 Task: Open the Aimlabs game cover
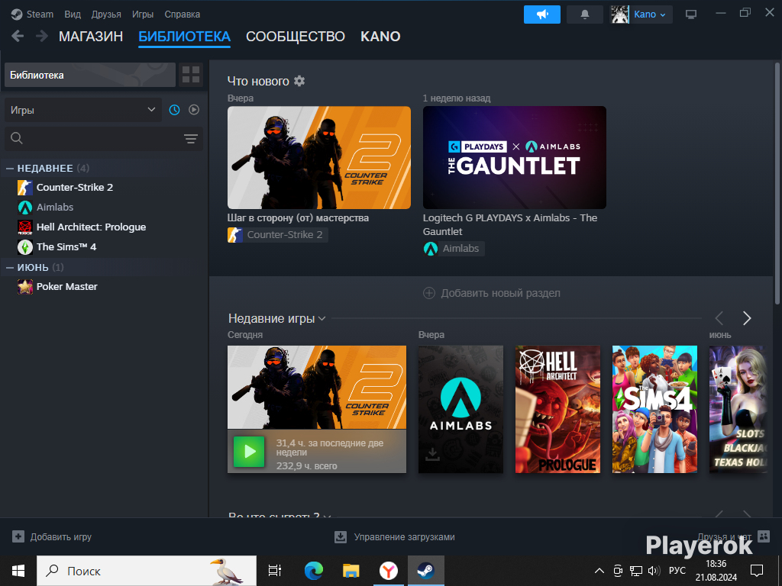(x=460, y=409)
